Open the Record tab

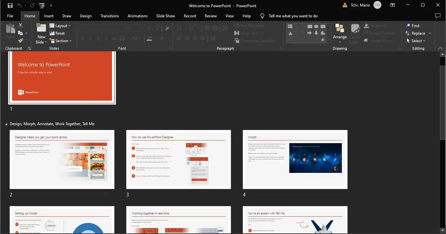click(190, 16)
